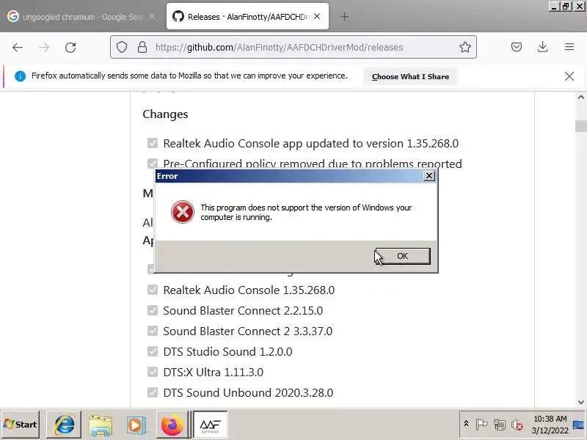Toggle the Sound Blaster Connect 2.2.15.0 checkbox
The width and height of the screenshot is (587, 440).
[153, 310]
